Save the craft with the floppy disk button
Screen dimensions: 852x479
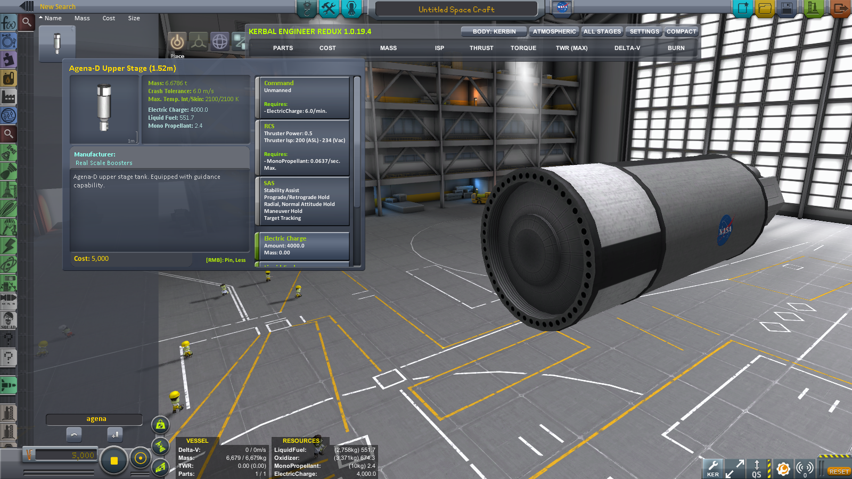[x=787, y=9]
